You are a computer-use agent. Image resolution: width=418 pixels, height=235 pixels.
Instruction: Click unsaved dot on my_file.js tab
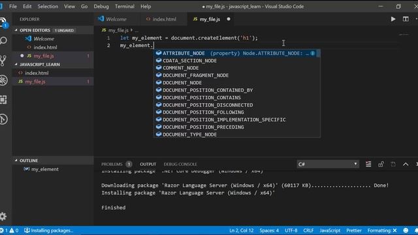coord(229,19)
